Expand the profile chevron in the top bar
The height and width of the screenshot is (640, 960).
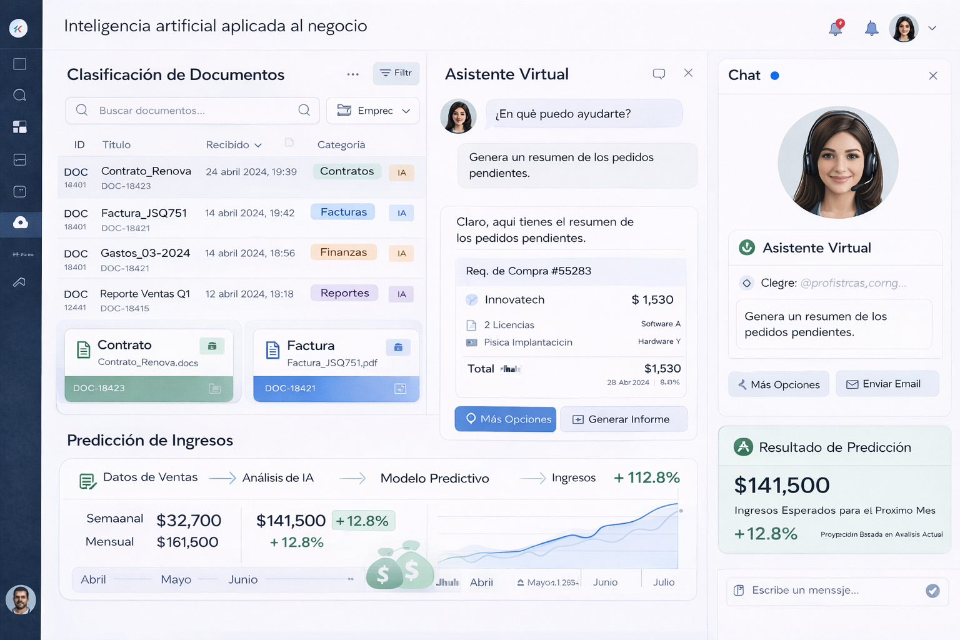click(x=932, y=28)
